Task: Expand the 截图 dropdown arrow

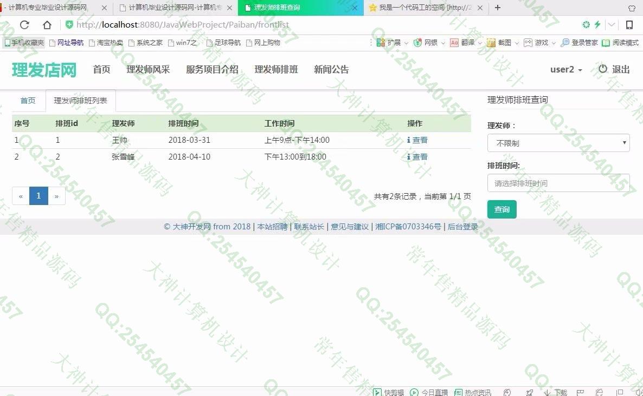Action: coord(517,43)
